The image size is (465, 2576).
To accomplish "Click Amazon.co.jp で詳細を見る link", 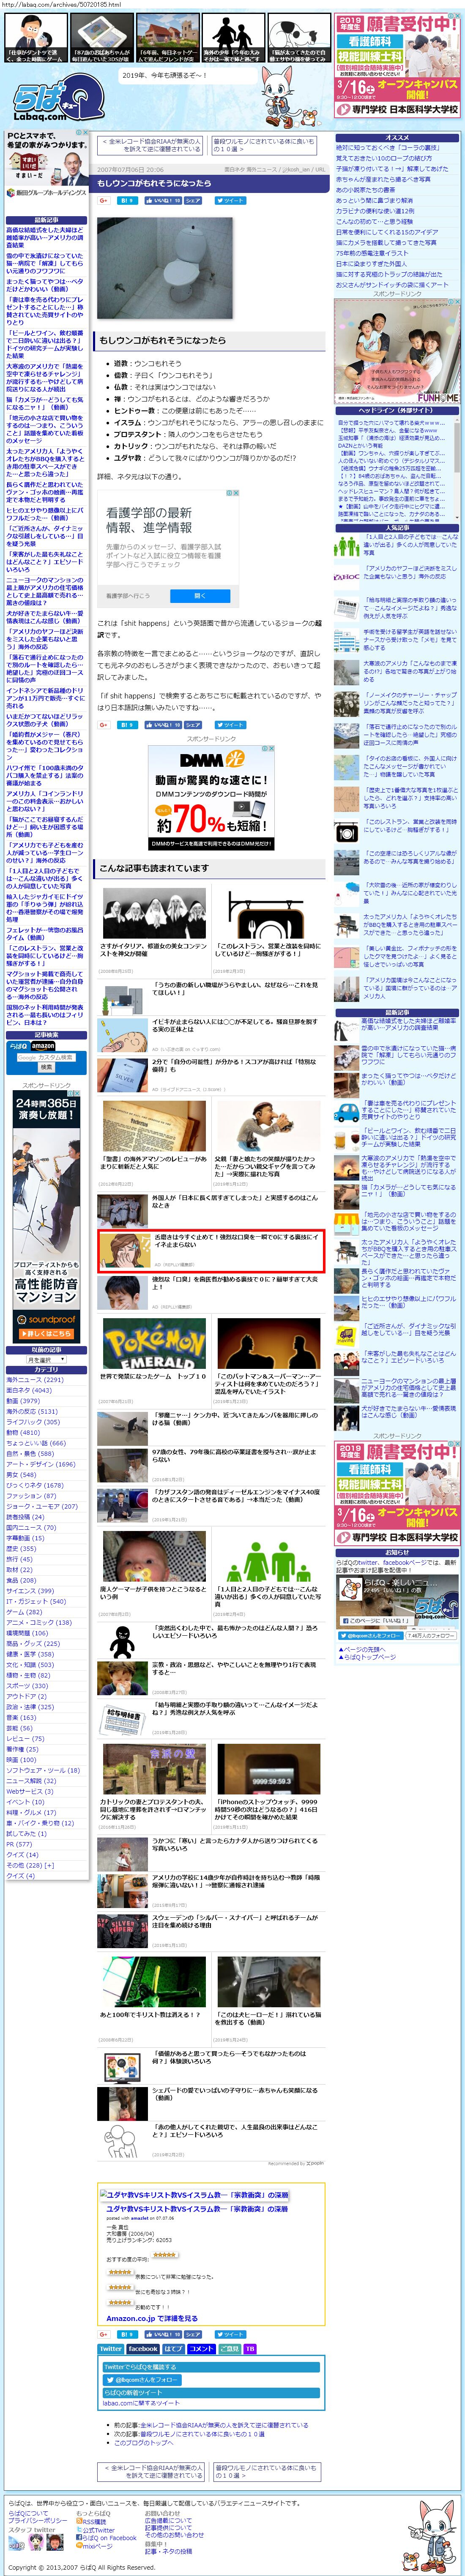I will 151,2318.
